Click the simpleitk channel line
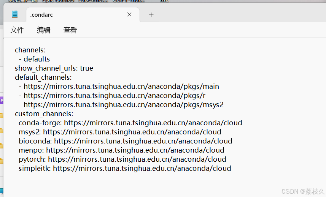The height and width of the screenshot is (197, 326). tap(125, 169)
